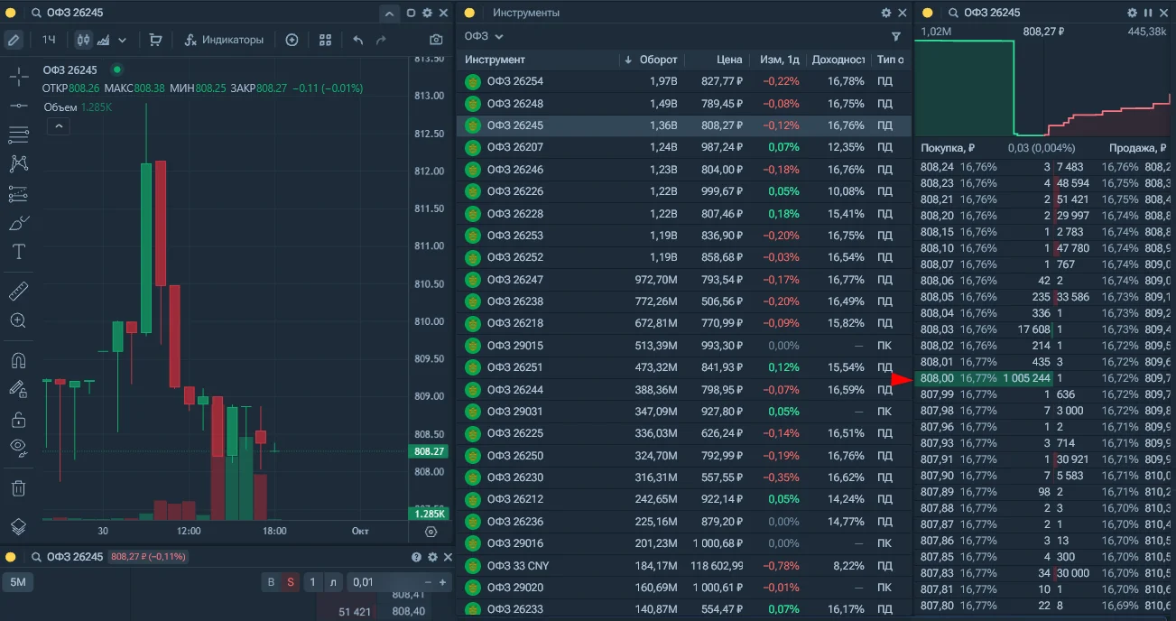This screenshot has height=621, width=1176.
Task: Collapse the chart header chevron
Action: (x=388, y=13)
